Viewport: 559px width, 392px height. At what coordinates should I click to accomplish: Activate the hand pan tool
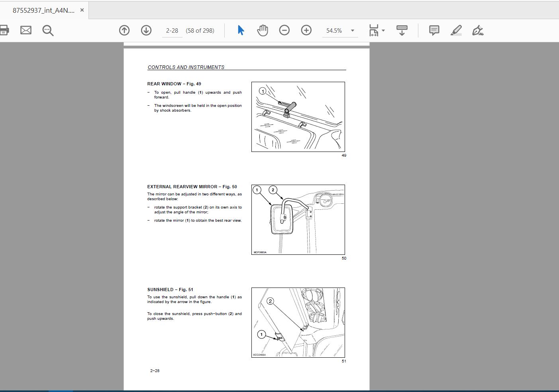263,30
